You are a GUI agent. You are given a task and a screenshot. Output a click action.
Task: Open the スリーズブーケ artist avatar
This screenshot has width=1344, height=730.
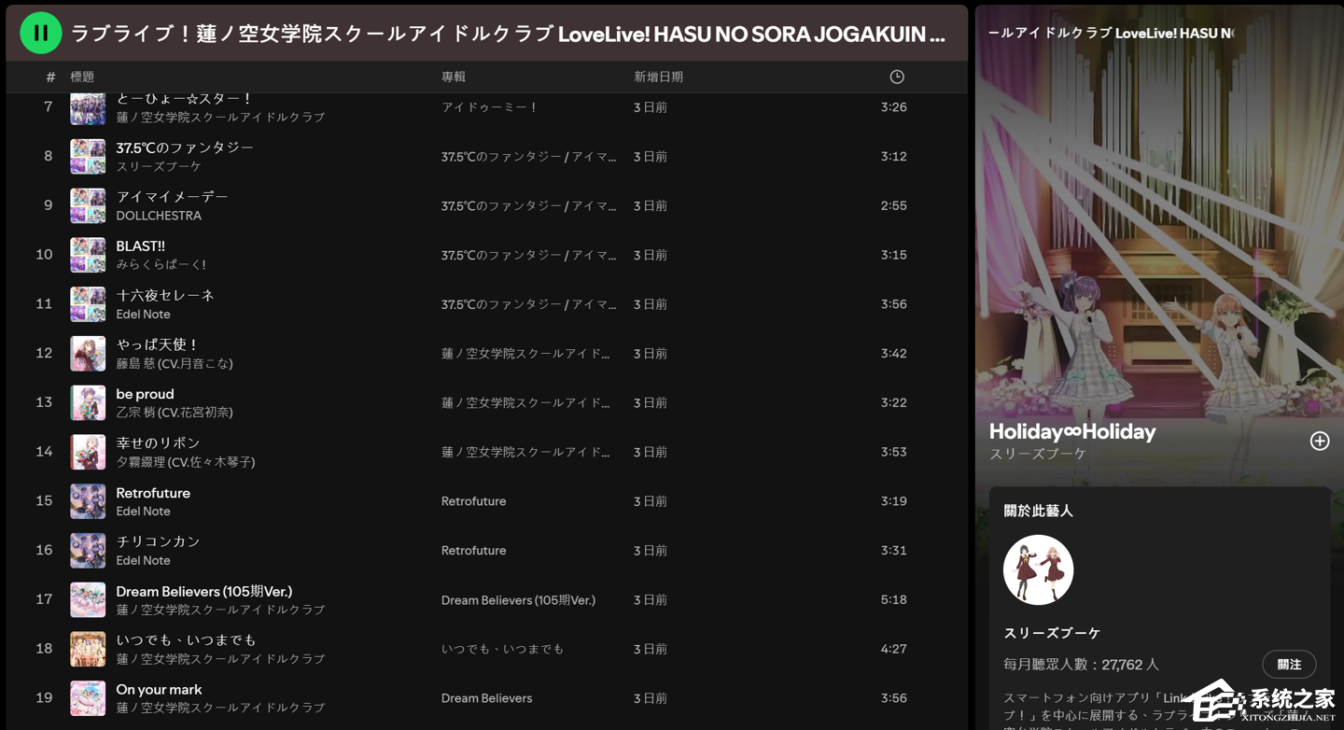(x=1038, y=570)
